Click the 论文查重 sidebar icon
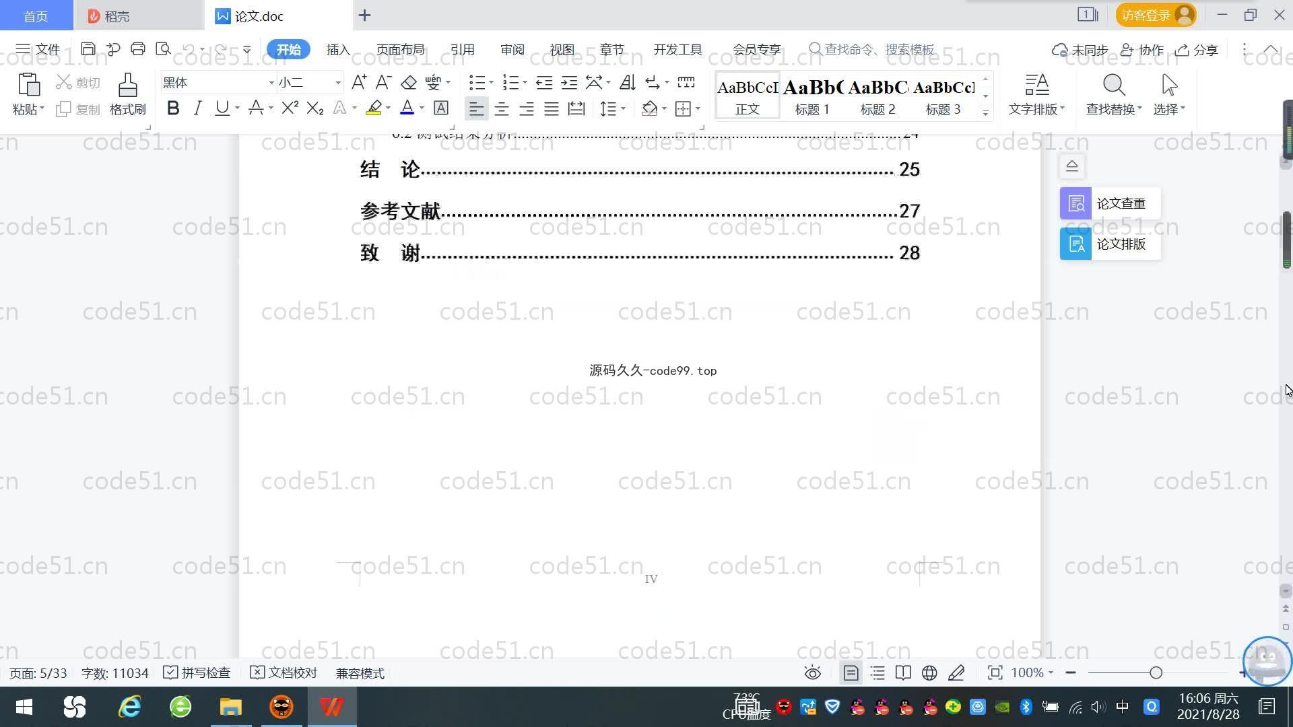Image resolution: width=1293 pixels, height=727 pixels. pos(1075,203)
